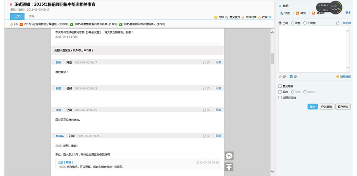
Task: Like 何辉's comment thumbs-up icon
Action: [204, 88]
